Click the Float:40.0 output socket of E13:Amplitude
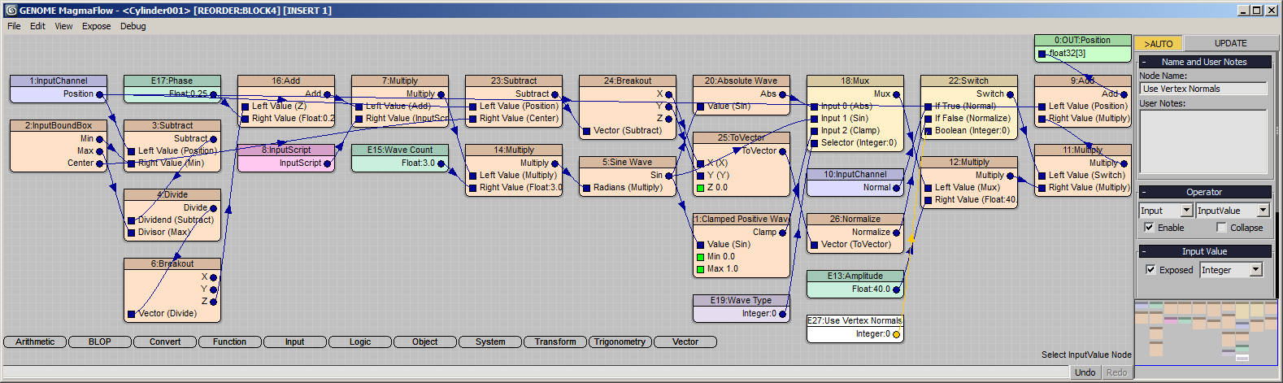Viewport: 1283px width, 383px height. pyautogui.click(x=897, y=289)
